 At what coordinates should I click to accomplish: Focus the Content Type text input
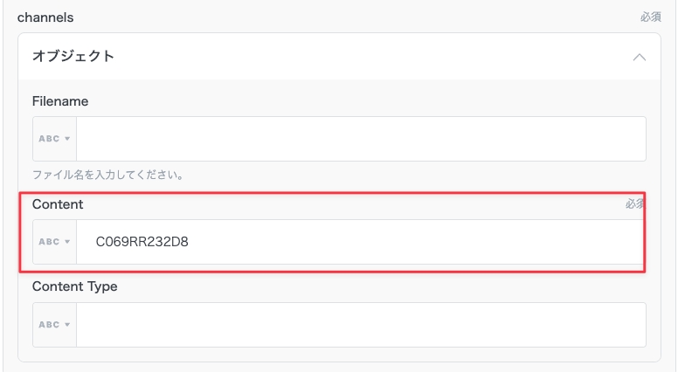360,325
